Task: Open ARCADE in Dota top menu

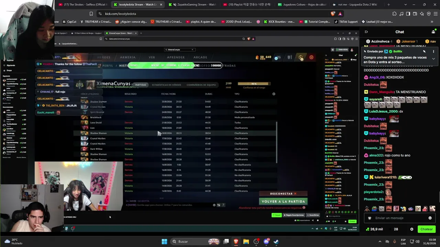Action: click(x=200, y=57)
